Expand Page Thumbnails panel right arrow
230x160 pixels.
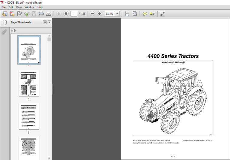49,22
